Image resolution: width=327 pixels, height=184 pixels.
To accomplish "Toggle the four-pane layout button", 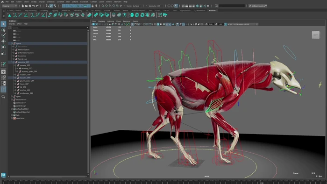I will (3, 78).
